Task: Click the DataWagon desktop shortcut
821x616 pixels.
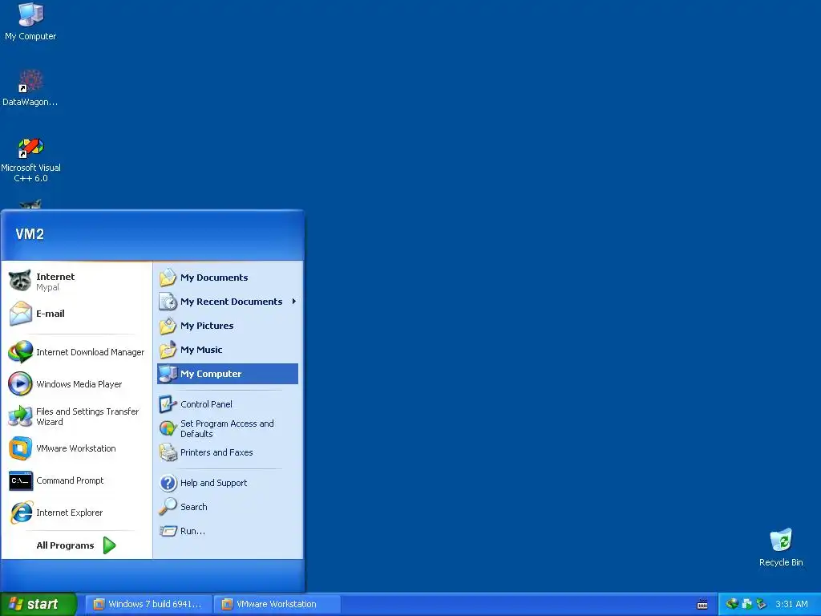Action: point(30,88)
